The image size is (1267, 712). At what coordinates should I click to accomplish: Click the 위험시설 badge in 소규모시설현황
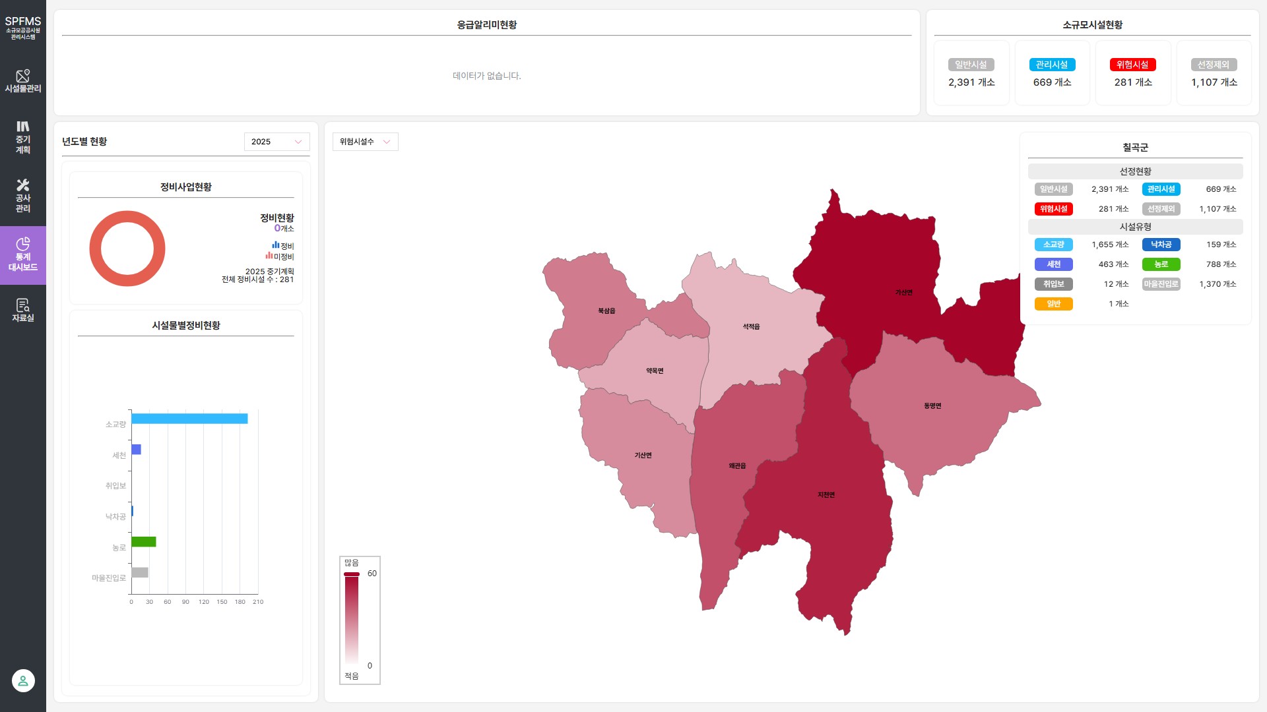(1132, 65)
